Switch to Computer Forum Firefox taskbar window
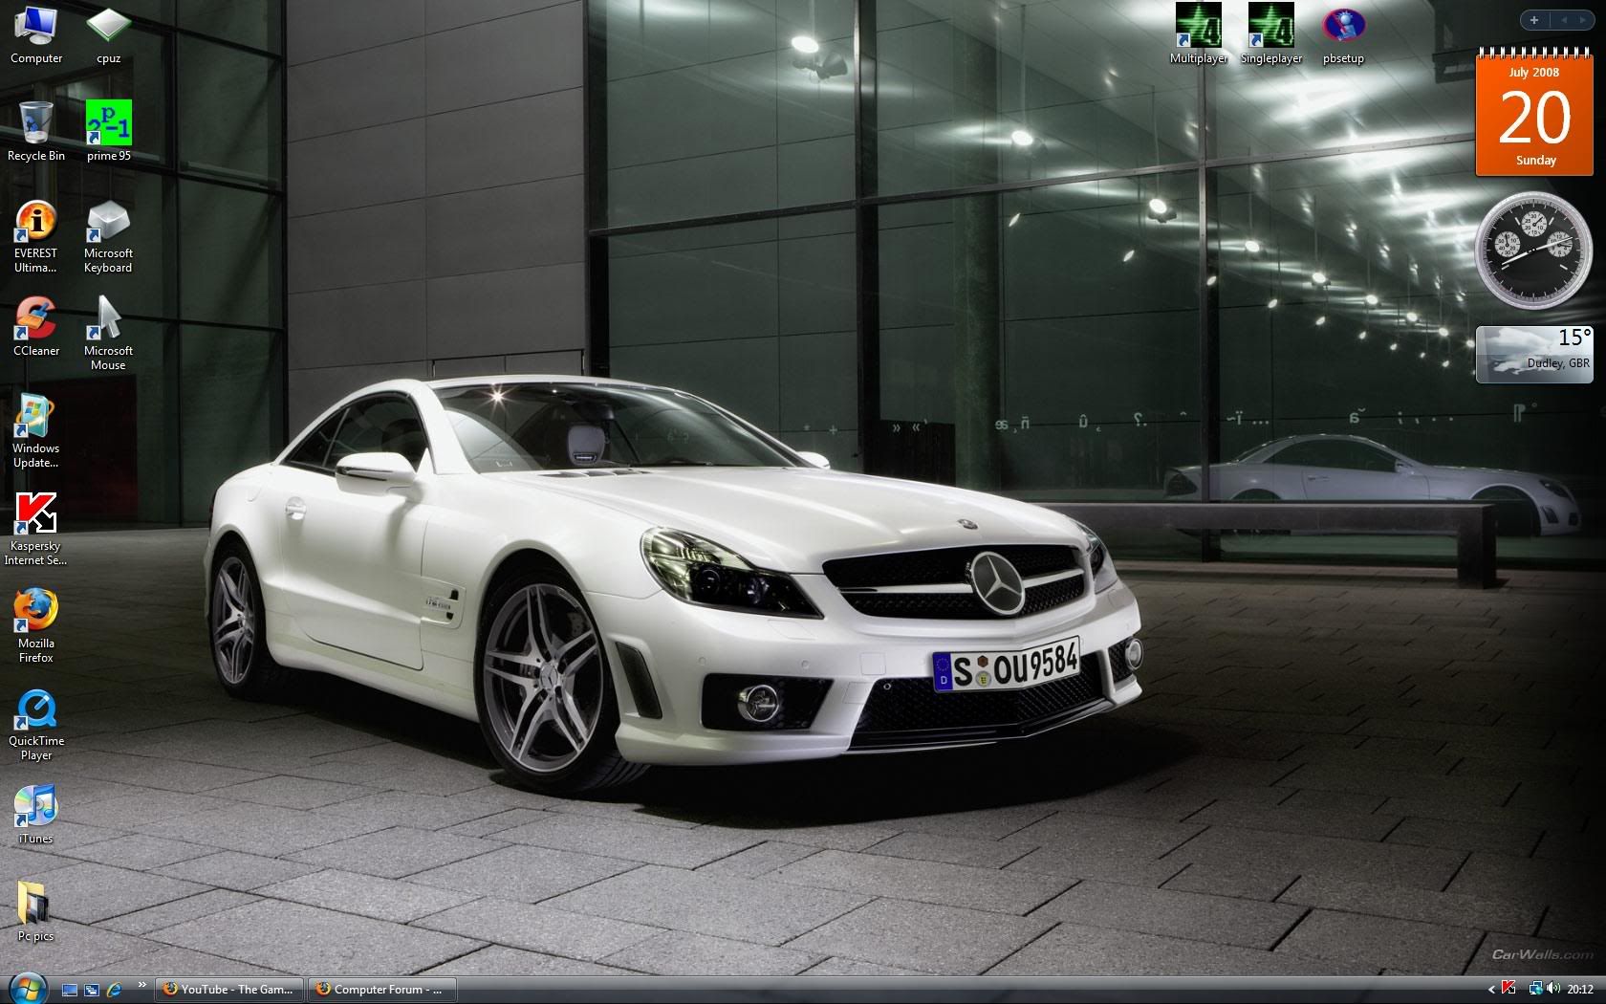Image resolution: width=1606 pixels, height=1004 pixels. click(x=381, y=990)
